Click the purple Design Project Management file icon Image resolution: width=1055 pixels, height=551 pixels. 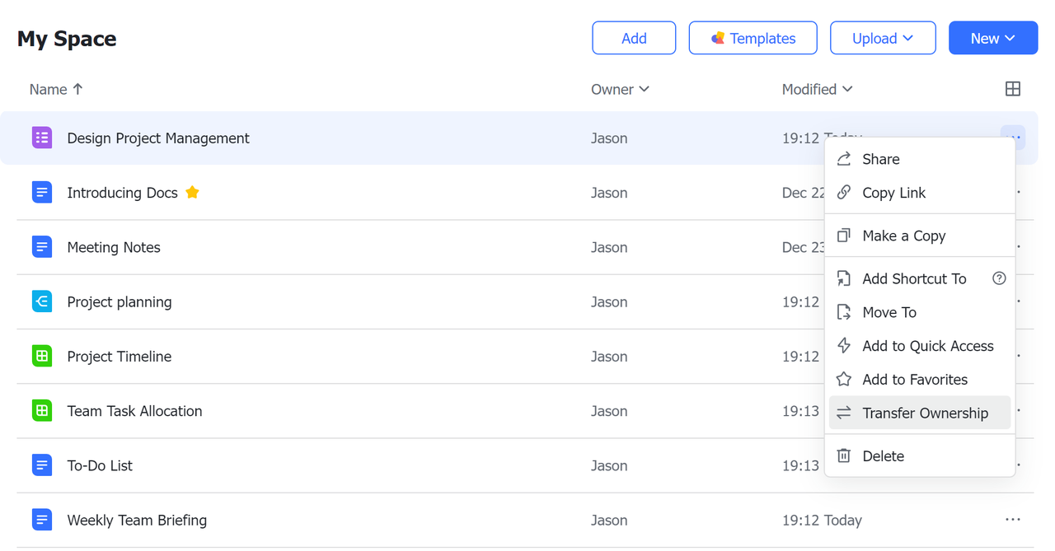tap(42, 138)
